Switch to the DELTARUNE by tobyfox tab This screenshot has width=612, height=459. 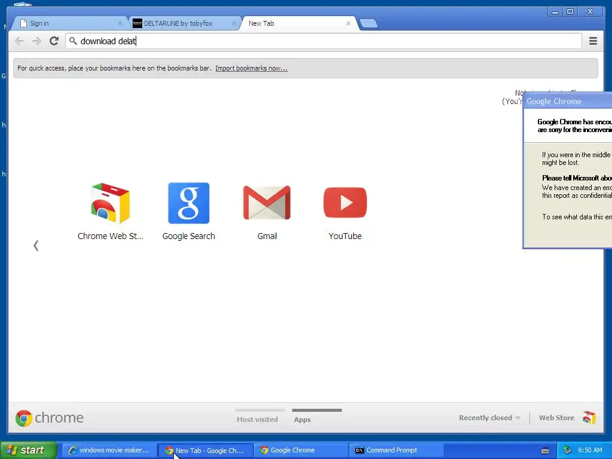(x=184, y=23)
